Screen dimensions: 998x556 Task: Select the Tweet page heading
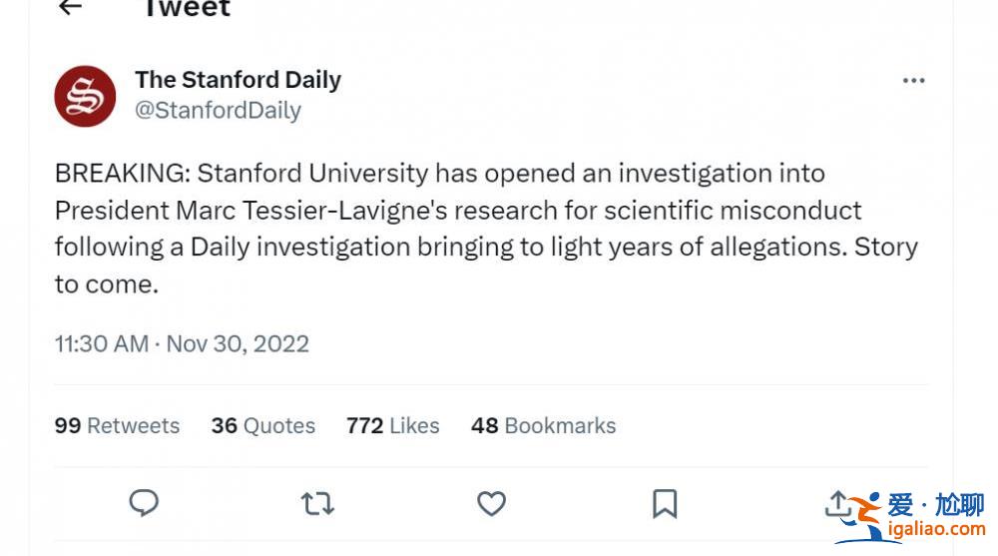point(187,8)
